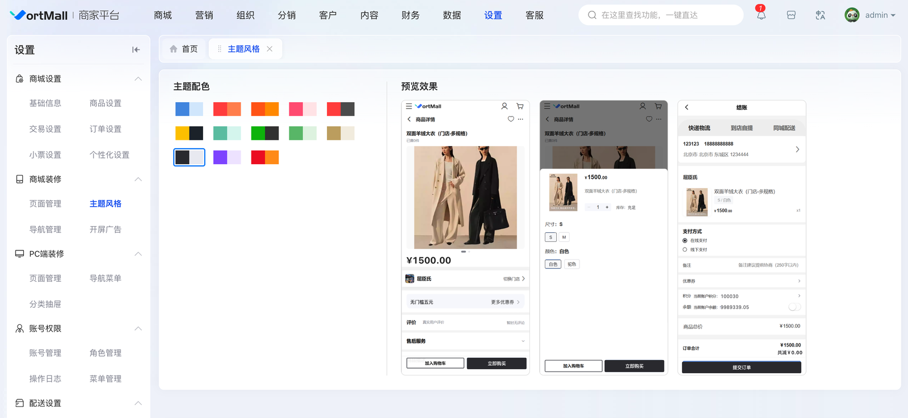Click back arrow in first preview
908x418 pixels.
pos(409,119)
